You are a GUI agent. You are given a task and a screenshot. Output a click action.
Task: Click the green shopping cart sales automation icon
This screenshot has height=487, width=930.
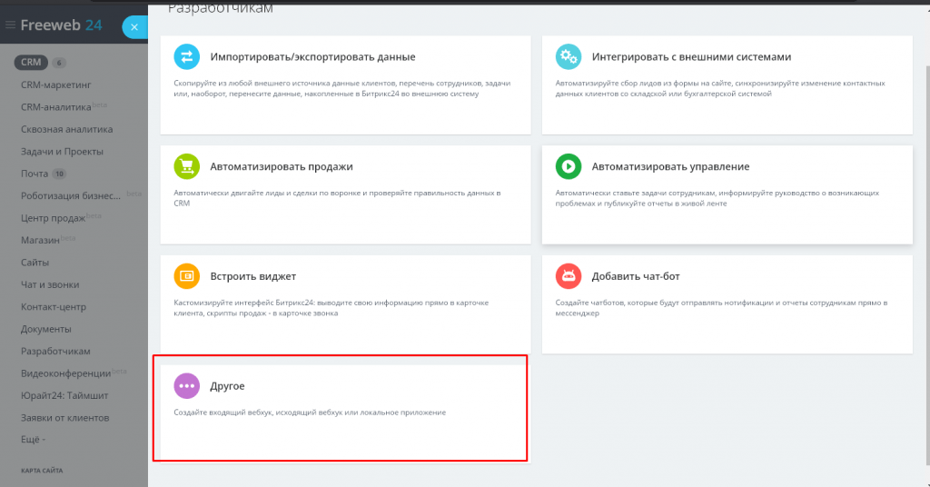[x=186, y=167]
